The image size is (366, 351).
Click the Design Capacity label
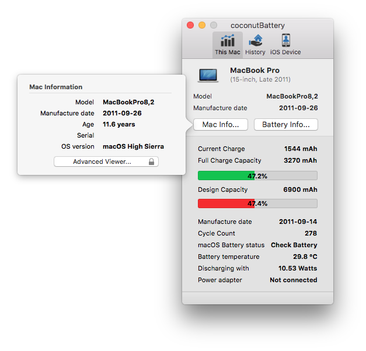222,189
